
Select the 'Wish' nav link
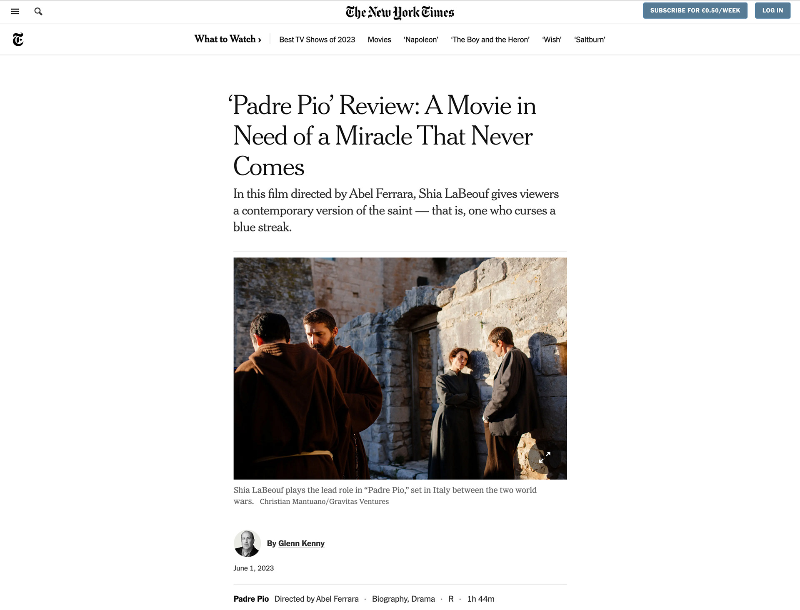click(552, 40)
